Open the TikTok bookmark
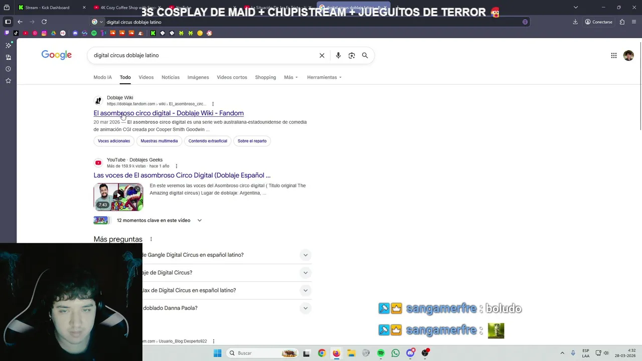Screen dimensions: 642x361 tap(16, 33)
